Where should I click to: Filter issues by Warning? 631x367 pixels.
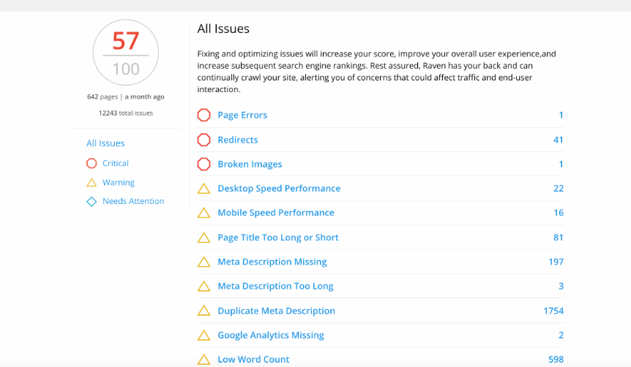coord(119,183)
